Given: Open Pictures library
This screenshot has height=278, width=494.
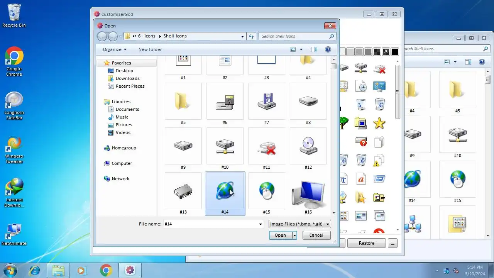Looking at the screenshot, I should pyautogui.click(x=124, y=125).
